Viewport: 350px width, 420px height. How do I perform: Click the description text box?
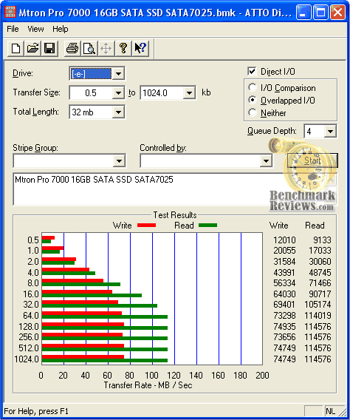174,189
